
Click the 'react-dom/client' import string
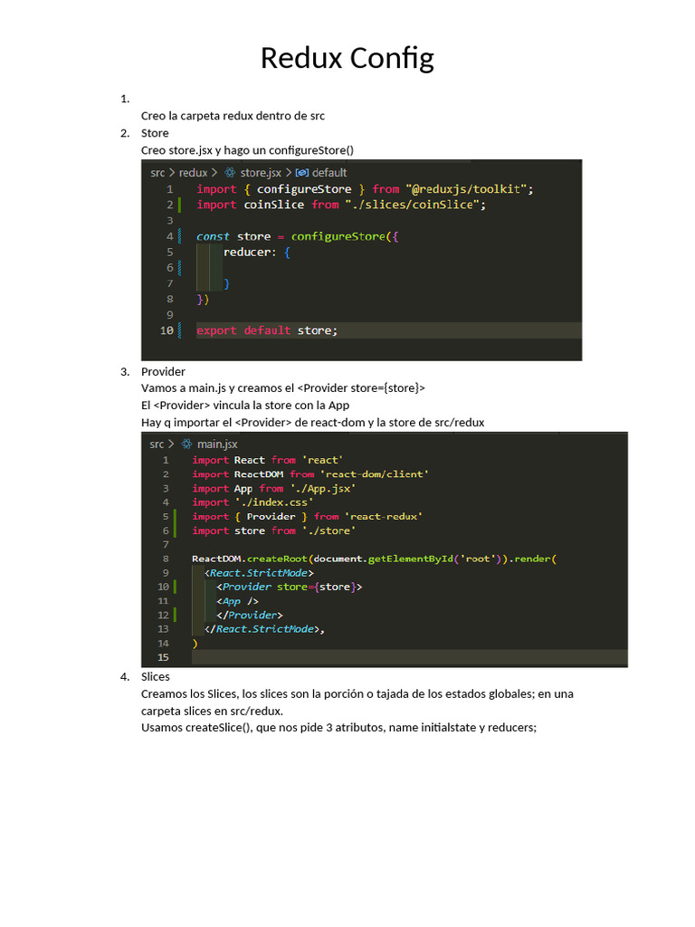[x=374, y=474]
